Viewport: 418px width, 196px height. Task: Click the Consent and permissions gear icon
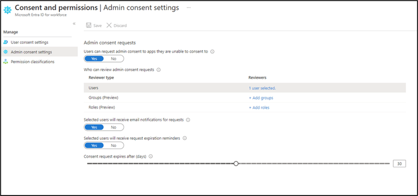[x=8, y=10]
